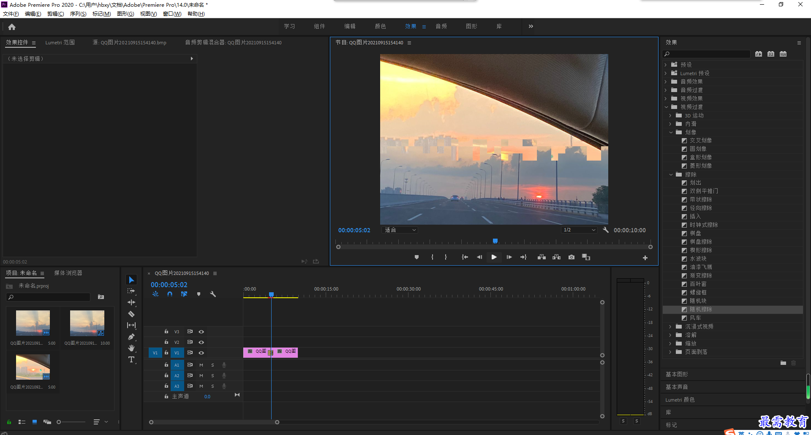Open the Lumetri 范围 tab

pos(60,43)
